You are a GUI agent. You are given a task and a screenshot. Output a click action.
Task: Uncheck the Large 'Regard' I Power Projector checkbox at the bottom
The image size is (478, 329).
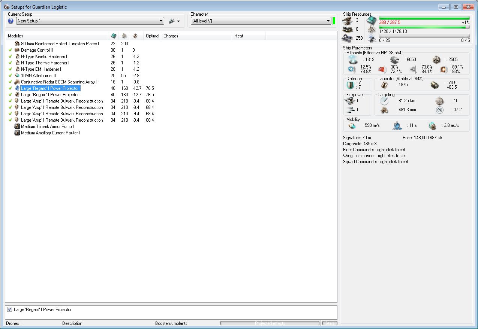[x=10, y=310]
